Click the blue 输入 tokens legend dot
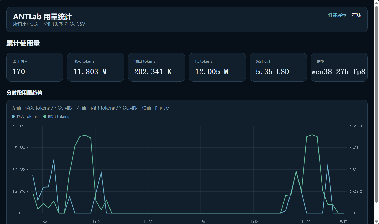The width and height of the screenshot is (379, 224). point(13,117)
